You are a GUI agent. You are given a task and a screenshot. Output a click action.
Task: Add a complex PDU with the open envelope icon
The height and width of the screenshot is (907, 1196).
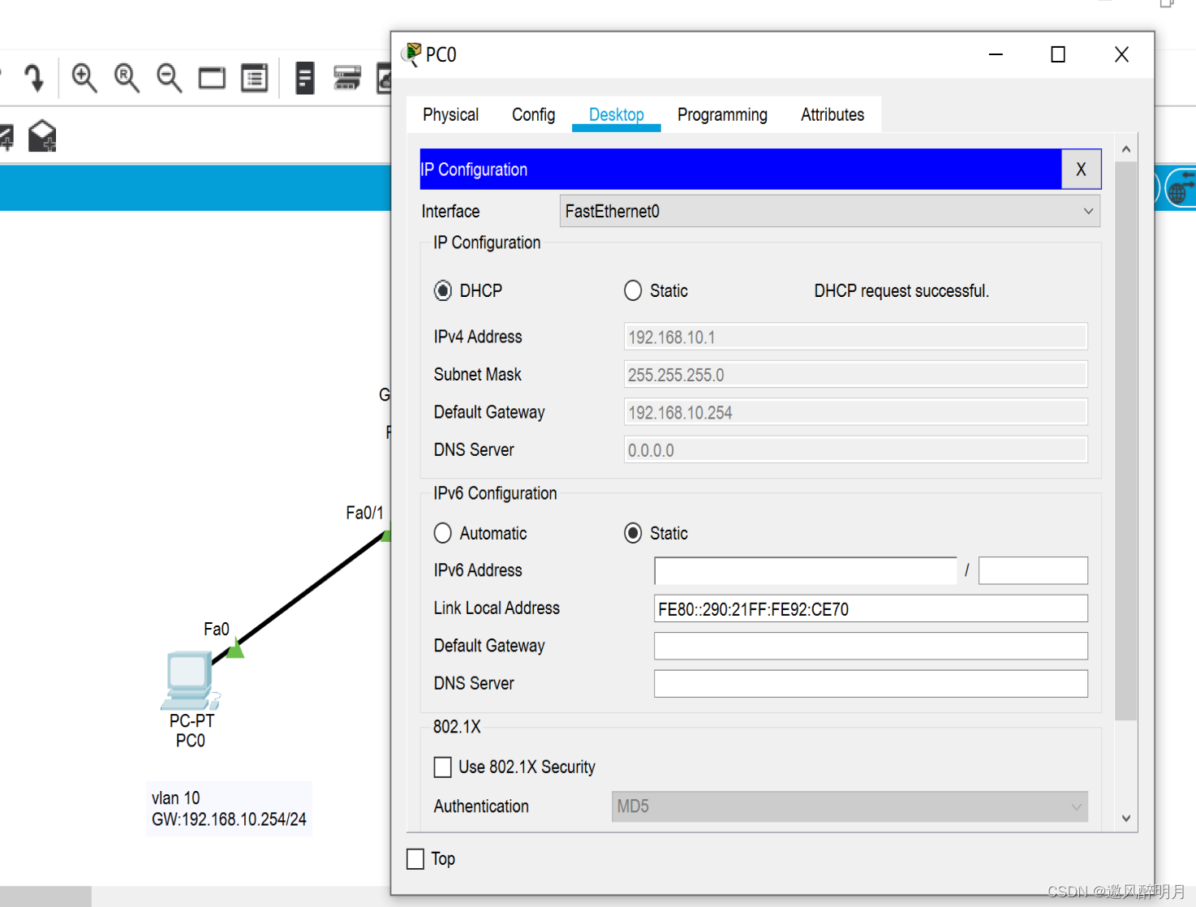tap(42, 136)
